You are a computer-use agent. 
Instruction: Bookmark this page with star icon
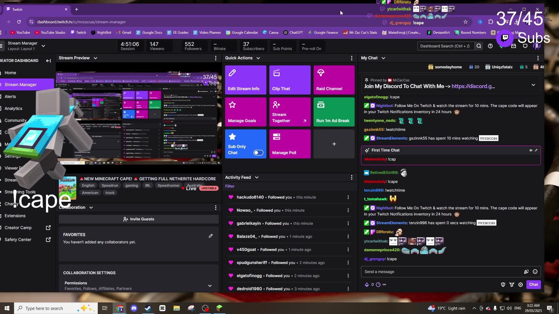(466, 22)
